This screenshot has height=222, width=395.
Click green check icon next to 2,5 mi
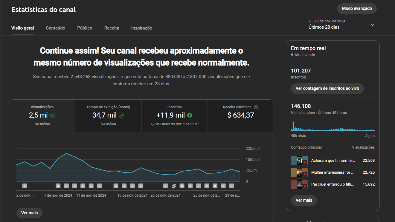(x=53, y=115)
